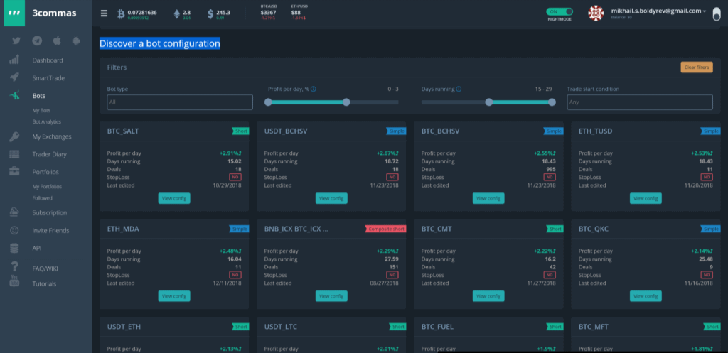Open the Trade start condition dropdown
The image size is (728, 353).
(x=640, y=102)
